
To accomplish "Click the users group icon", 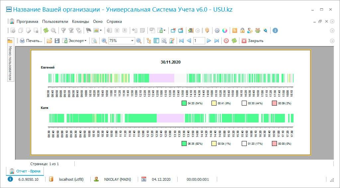I will coord(258,30).
